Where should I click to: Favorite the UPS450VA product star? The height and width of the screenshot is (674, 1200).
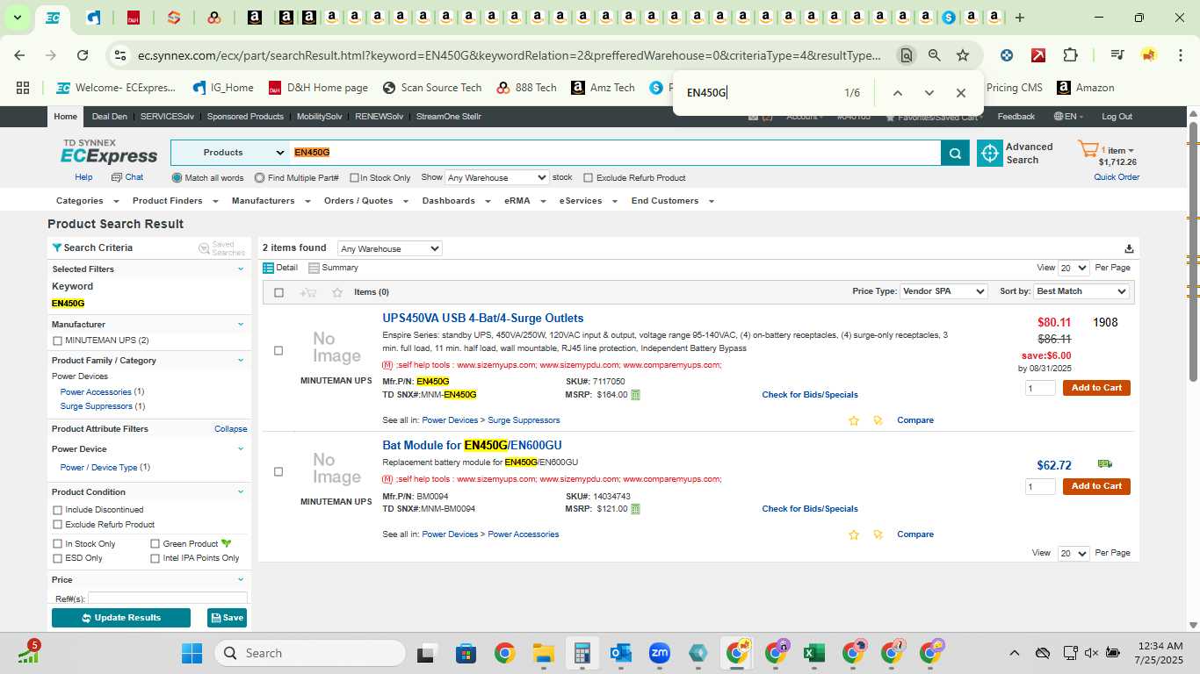point(854,420)
